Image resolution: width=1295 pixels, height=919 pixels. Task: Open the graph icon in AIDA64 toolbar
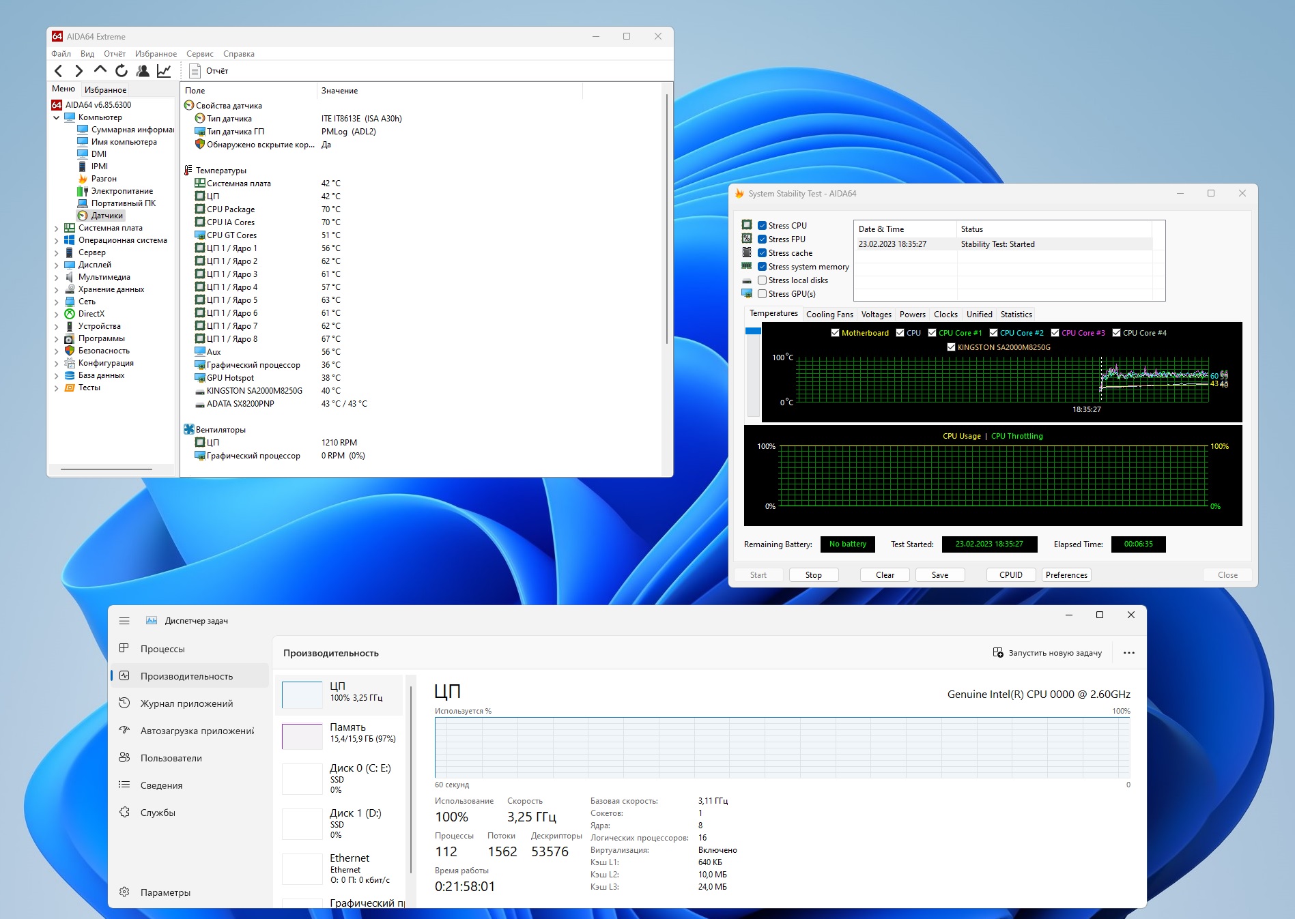tap(164, 71)
